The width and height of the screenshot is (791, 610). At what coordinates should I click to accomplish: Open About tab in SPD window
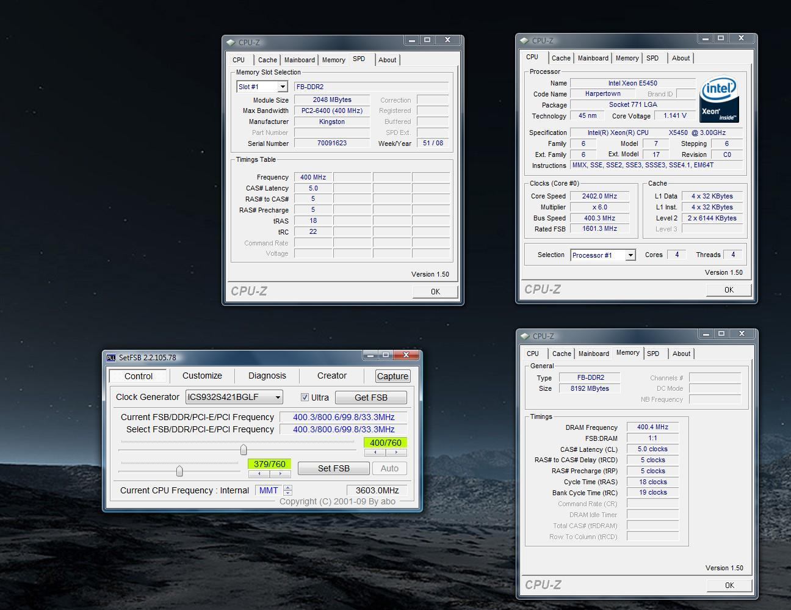point(388,60)
